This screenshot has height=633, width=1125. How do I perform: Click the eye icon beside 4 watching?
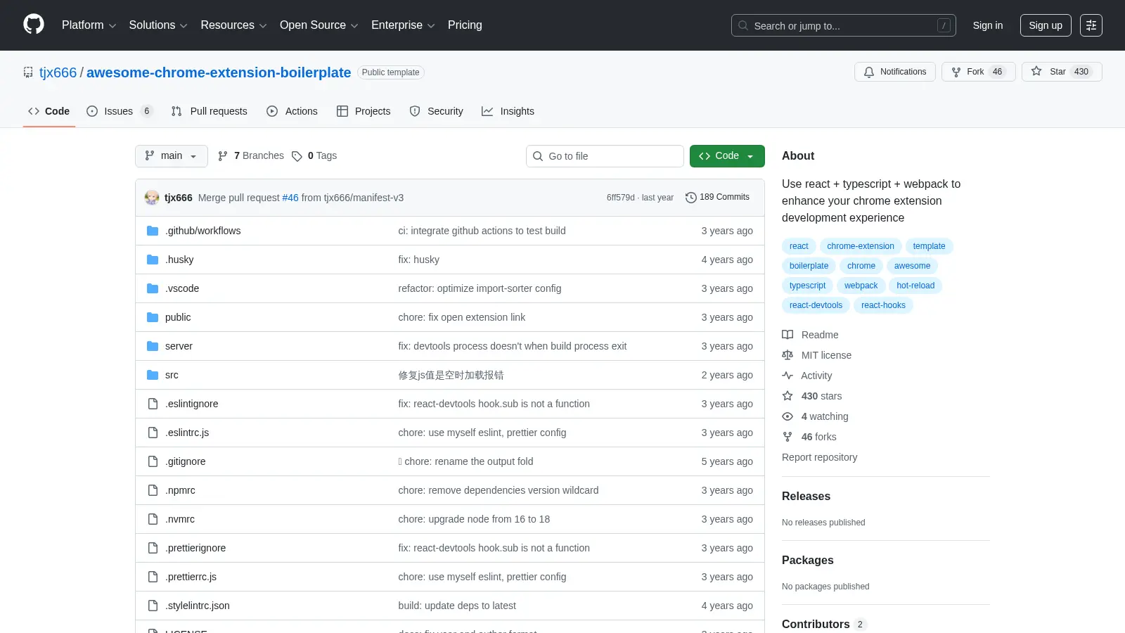tap(787, 416)
